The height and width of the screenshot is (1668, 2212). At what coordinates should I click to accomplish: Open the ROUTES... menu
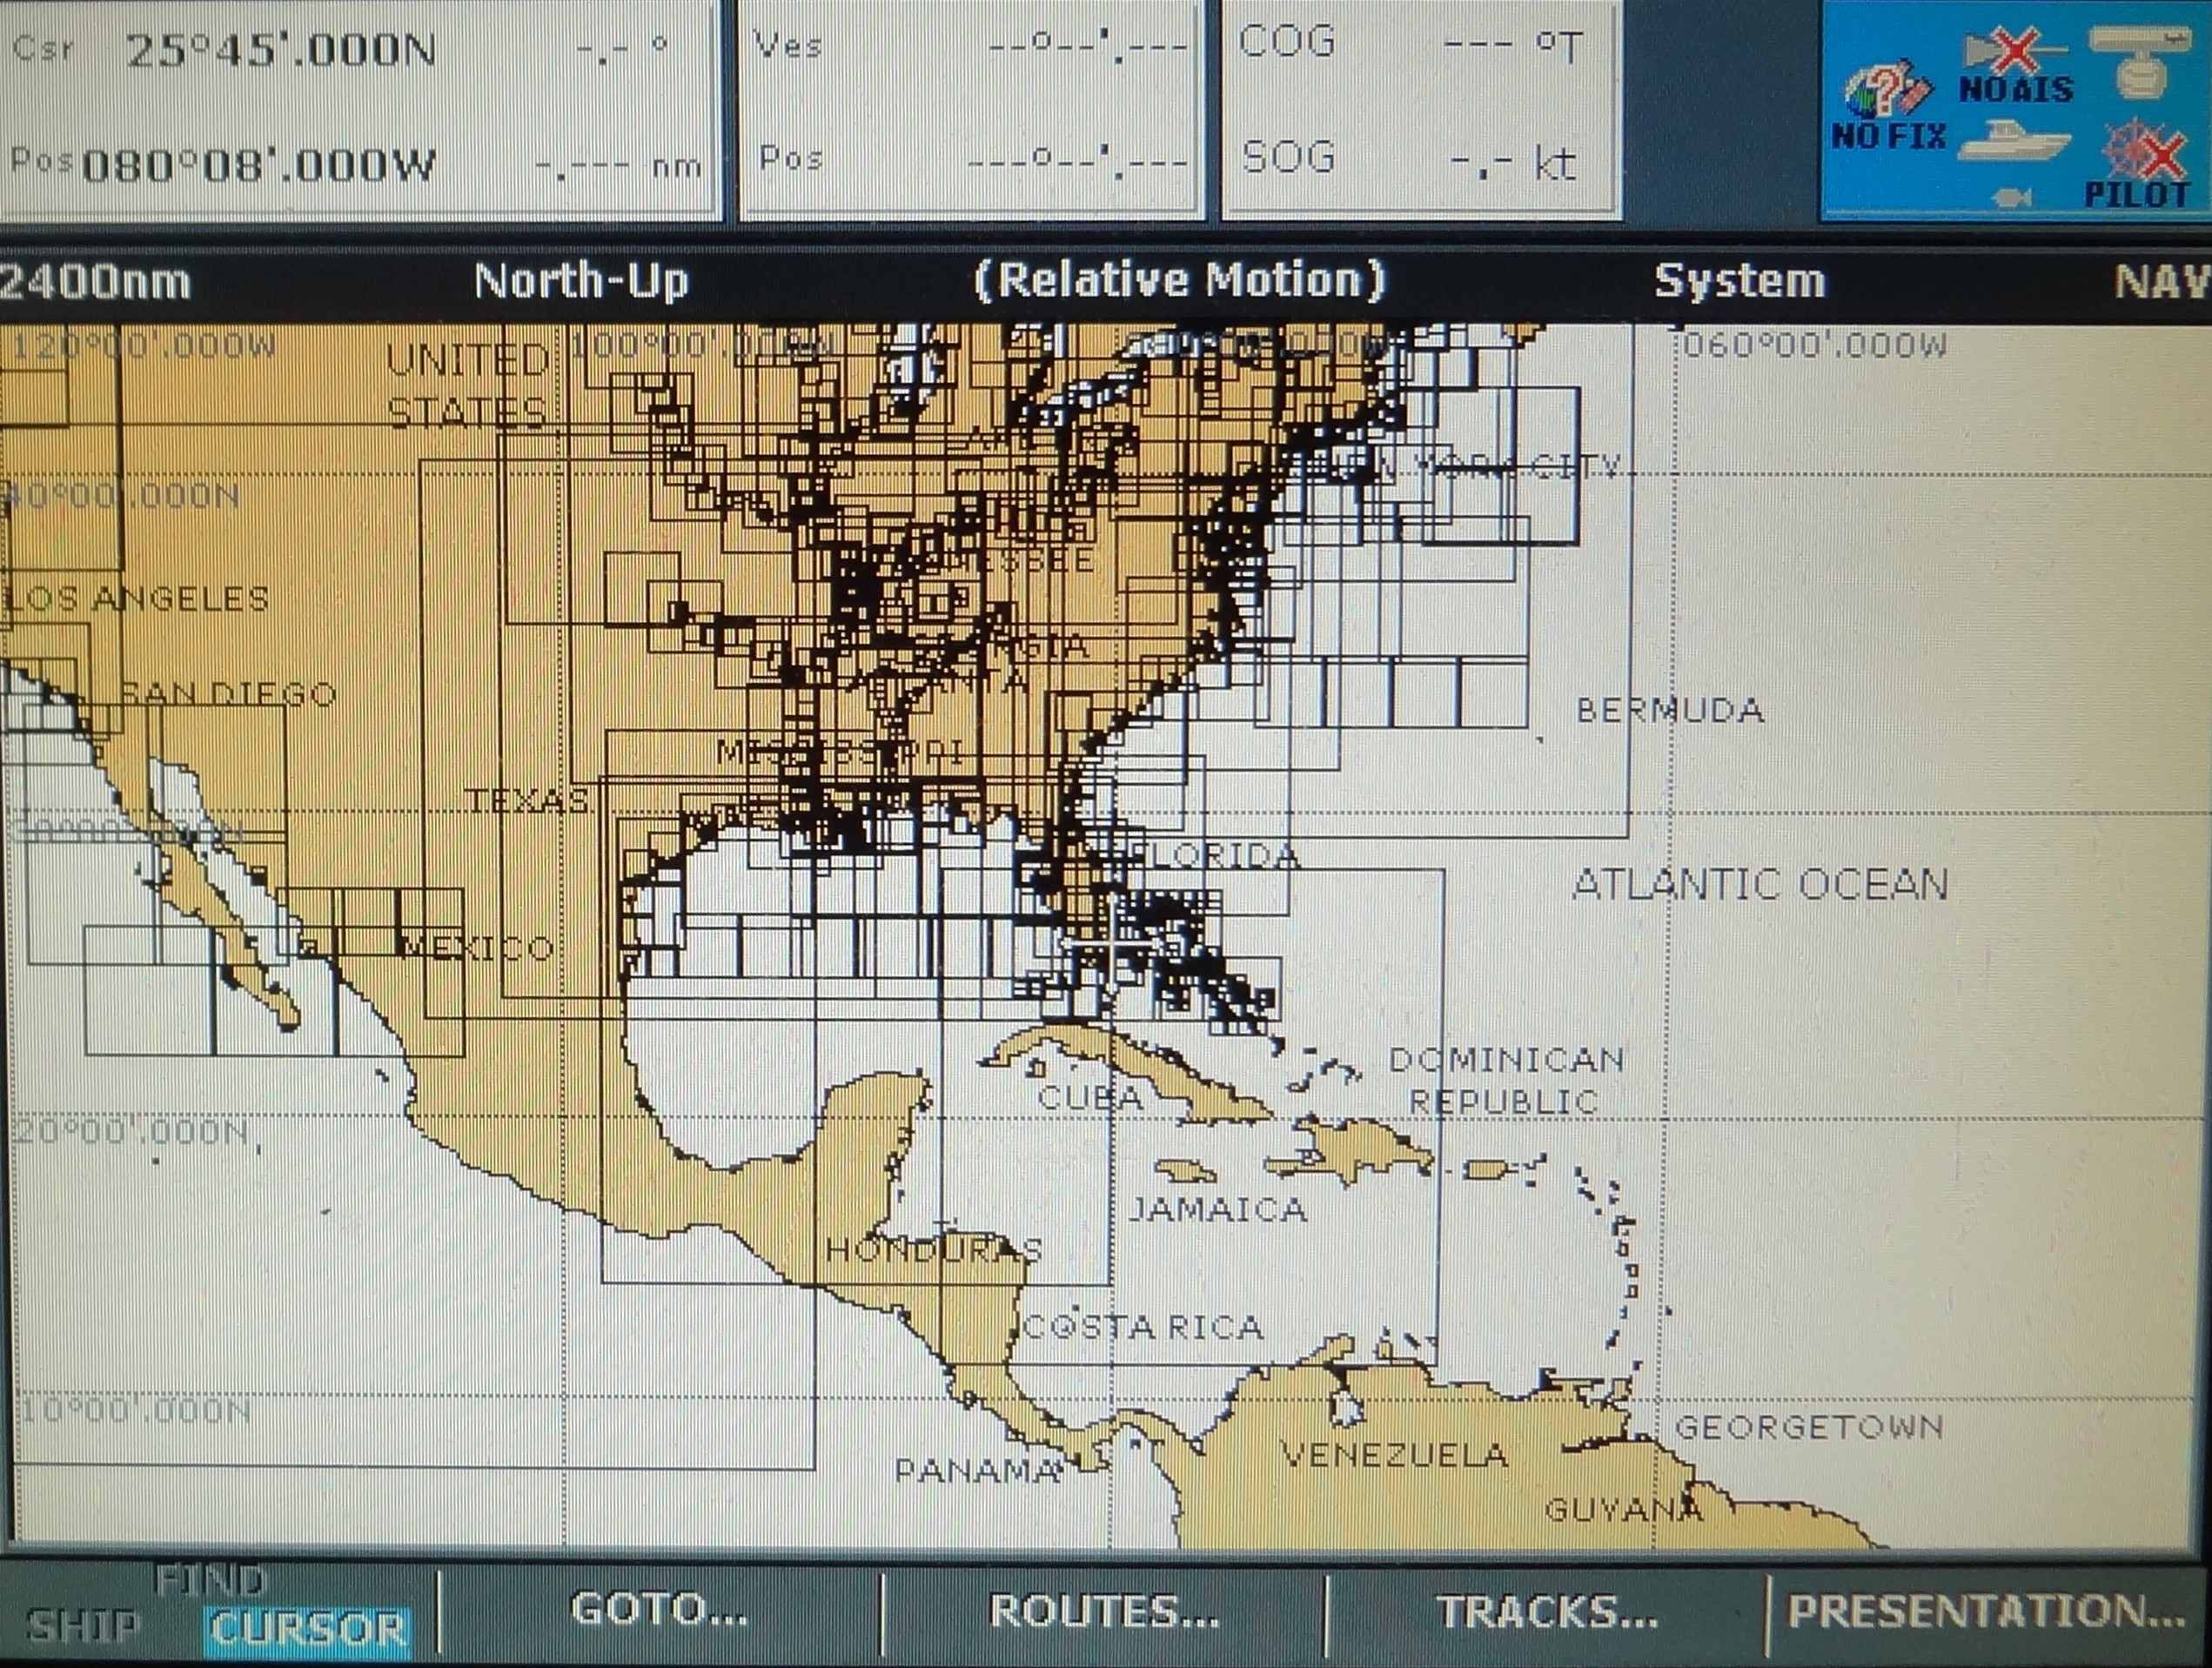point(1100,1610)
